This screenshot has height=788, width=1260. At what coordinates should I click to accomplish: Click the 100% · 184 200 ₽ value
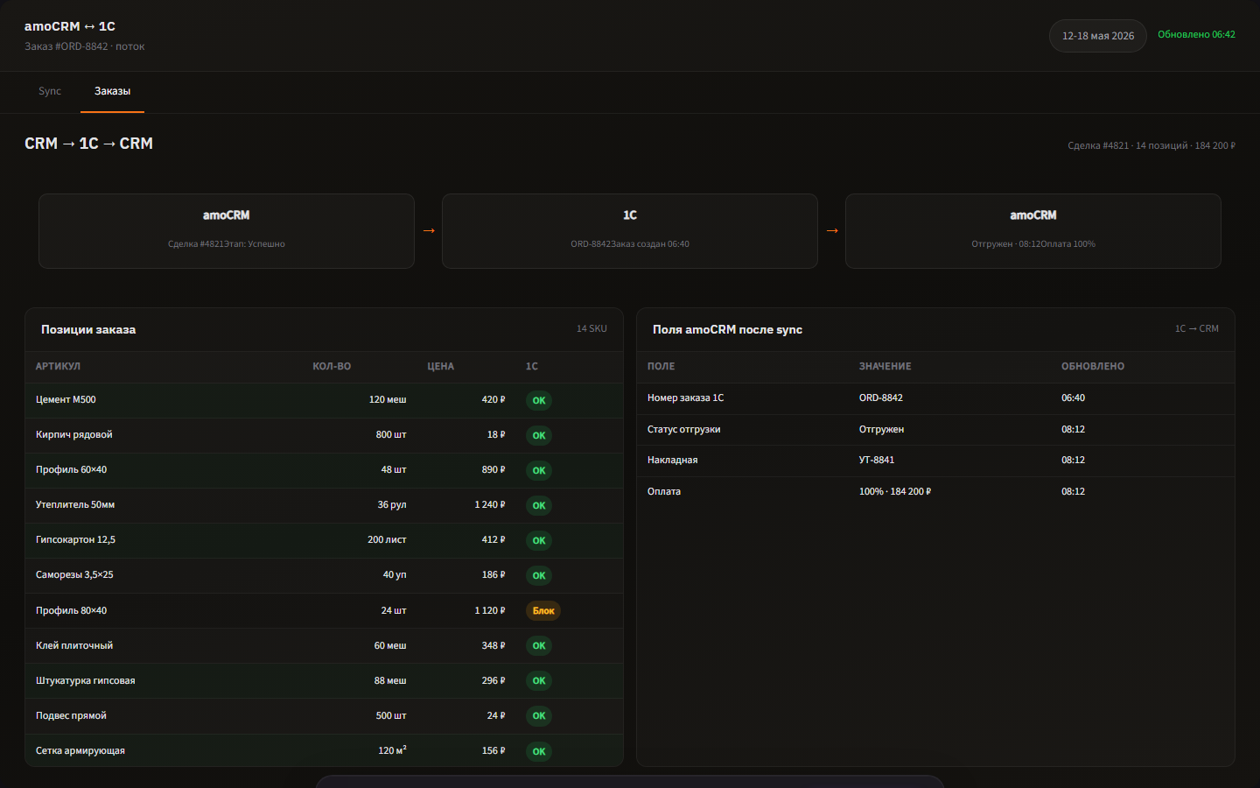[x=895, y=492]
